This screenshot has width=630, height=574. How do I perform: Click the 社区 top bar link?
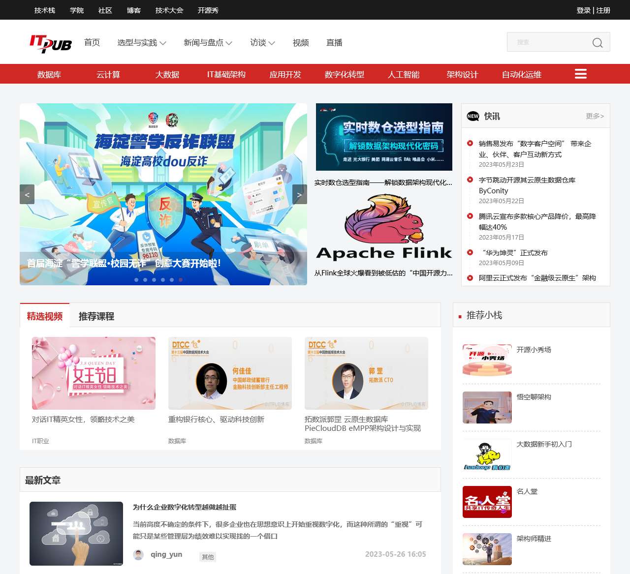pyautogui.click(x=105, y=10)
